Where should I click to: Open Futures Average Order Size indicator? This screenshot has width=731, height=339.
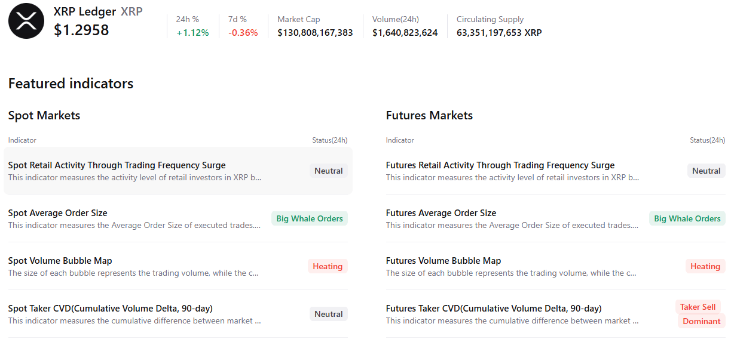click(556, 218)
